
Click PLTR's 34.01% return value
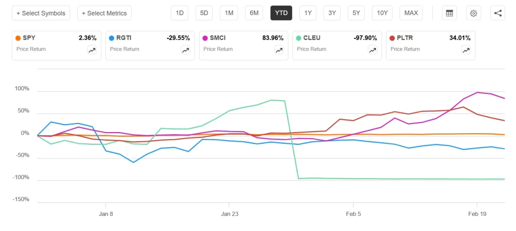tap(460, 38)
